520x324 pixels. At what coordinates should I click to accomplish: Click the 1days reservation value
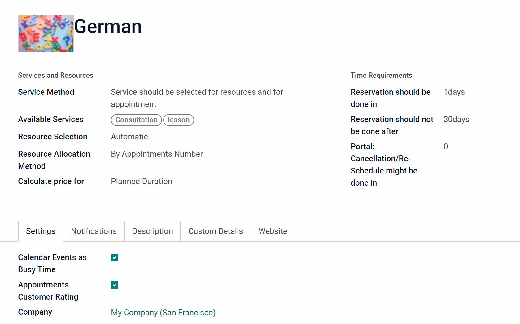point(454,92)
